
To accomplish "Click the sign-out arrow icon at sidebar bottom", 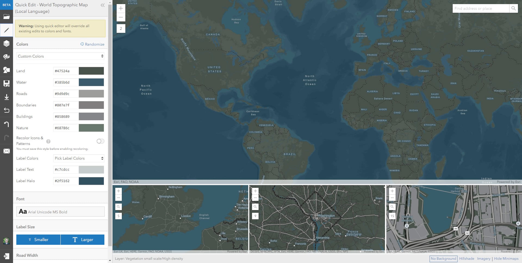I will (7, 256).
